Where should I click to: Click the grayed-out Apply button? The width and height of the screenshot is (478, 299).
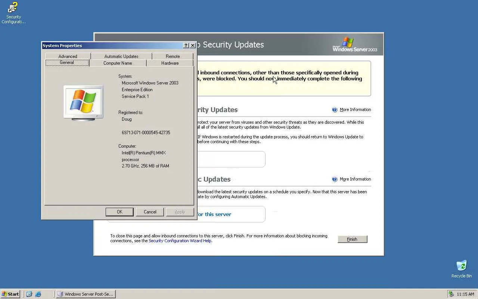[x=180, y=212]
